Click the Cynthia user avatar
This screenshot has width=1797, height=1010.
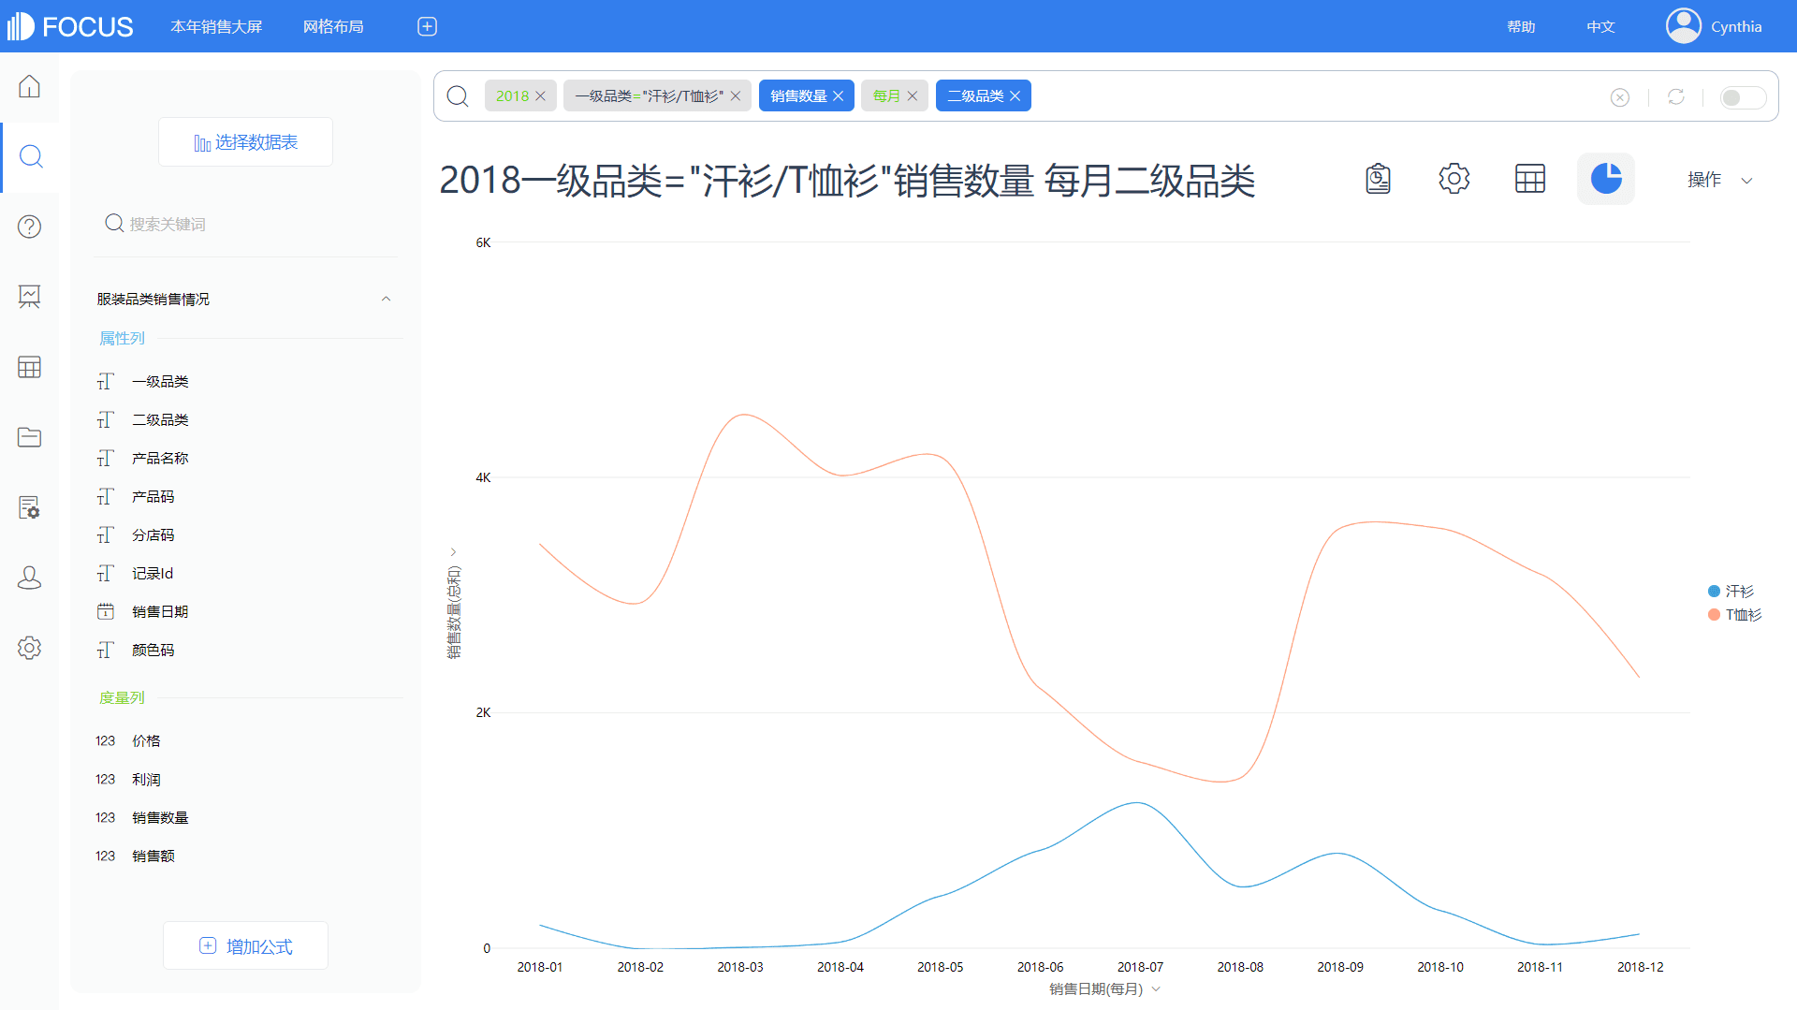(x=1684, y=26)
